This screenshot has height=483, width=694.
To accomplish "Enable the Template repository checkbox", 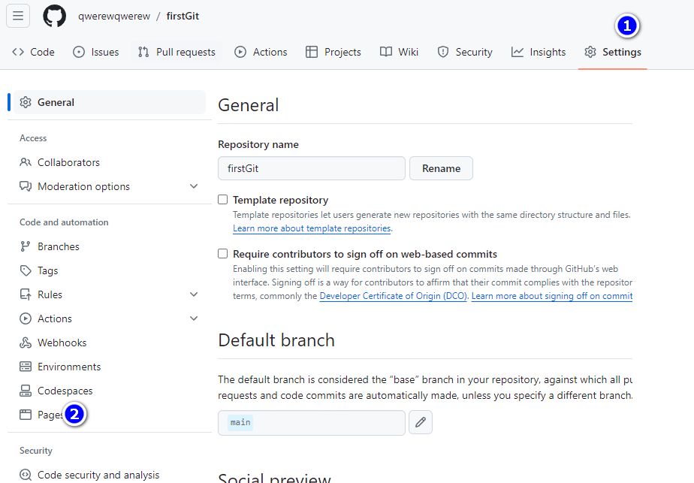I will [222, 200].
